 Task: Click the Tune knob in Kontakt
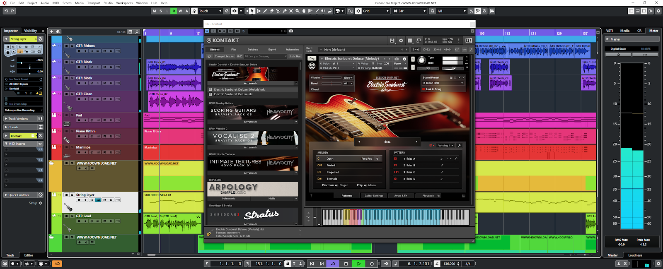(x=421, y=60)
